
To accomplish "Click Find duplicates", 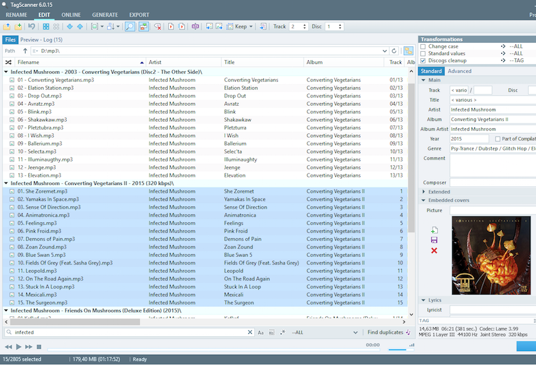I will coord(389,332).
